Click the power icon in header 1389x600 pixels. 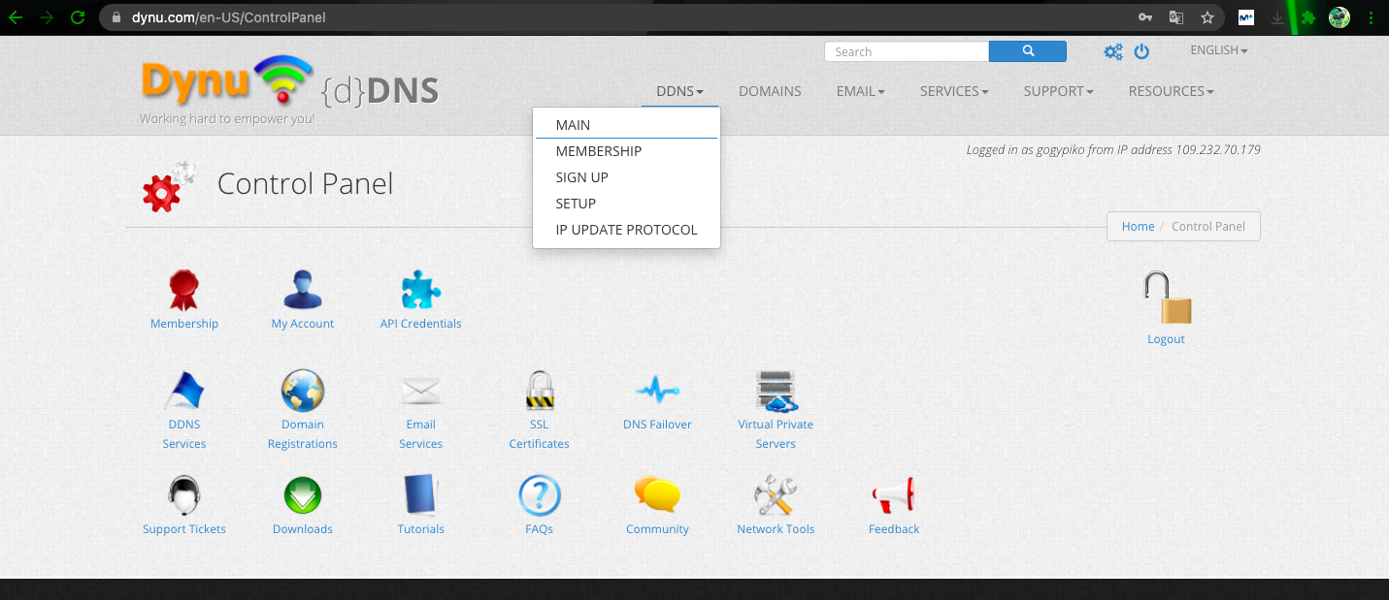pos(1141,51)
